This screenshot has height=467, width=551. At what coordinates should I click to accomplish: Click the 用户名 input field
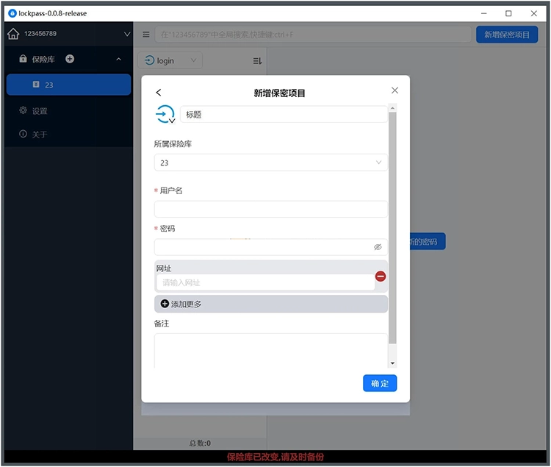[270, 210]
